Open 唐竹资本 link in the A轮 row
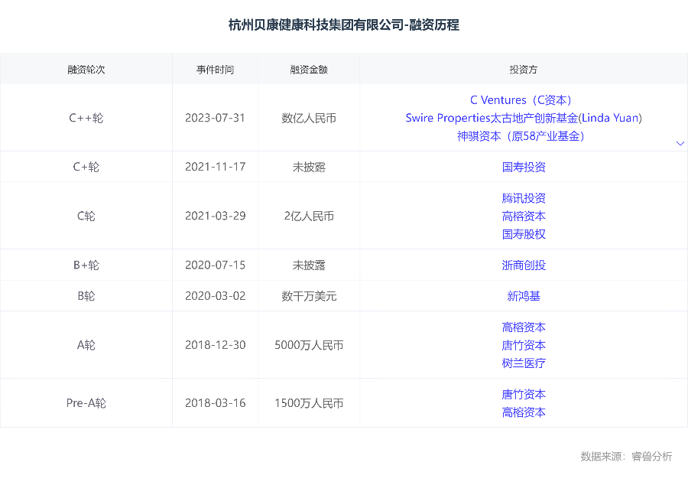The width and height of the screenshot is (688, 485). [524, 345]
